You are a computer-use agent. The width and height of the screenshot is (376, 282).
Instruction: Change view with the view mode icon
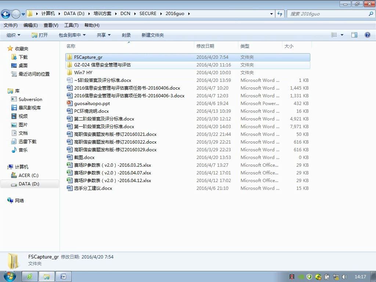coord(334,35)
